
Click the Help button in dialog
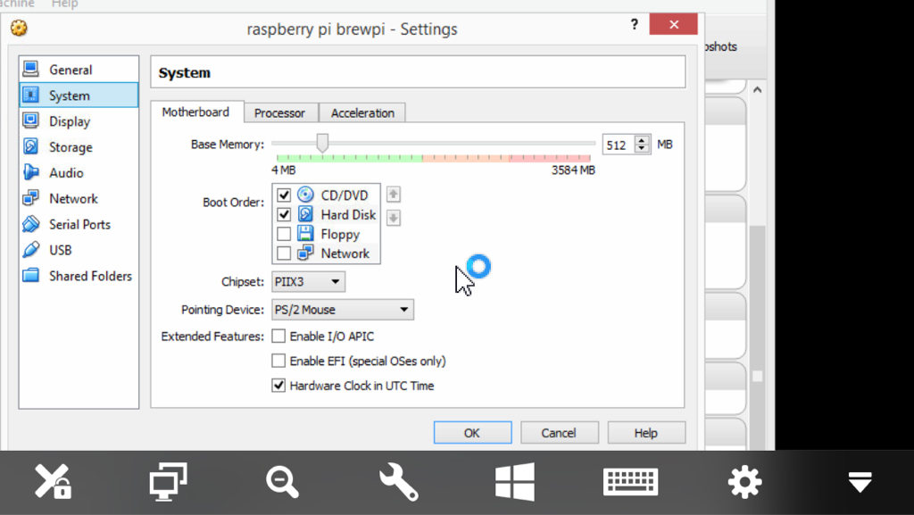pos(646,433)
